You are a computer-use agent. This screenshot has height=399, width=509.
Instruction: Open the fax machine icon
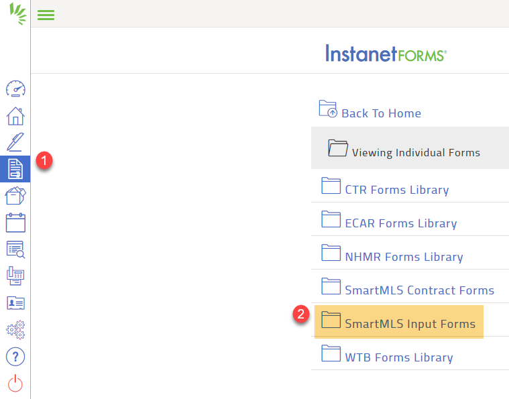[15, 276]
